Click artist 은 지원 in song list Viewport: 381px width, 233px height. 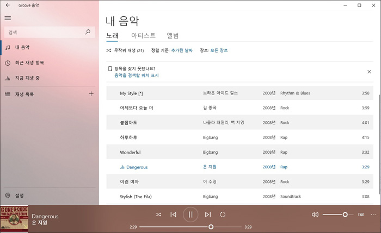210,167
